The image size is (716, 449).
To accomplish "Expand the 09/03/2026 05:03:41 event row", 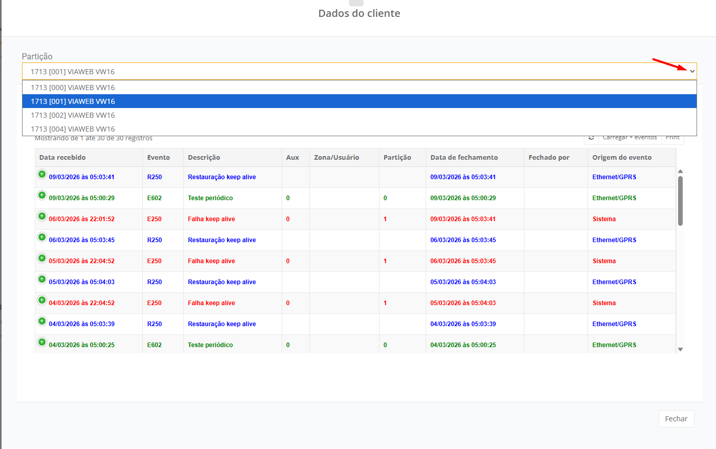I will coord(42,175).
